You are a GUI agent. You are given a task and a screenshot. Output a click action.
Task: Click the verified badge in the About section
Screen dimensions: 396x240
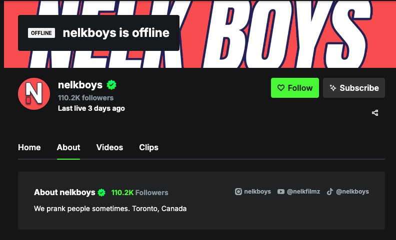pos(101,193)
